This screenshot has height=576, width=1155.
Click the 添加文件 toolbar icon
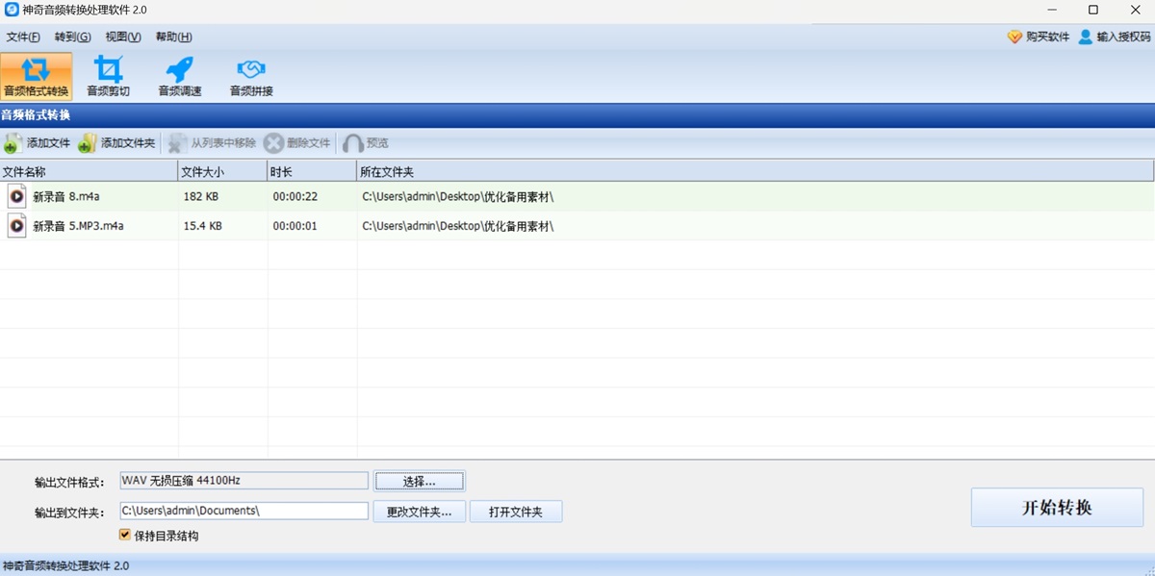pyautogui.click(x=13, y=143)
